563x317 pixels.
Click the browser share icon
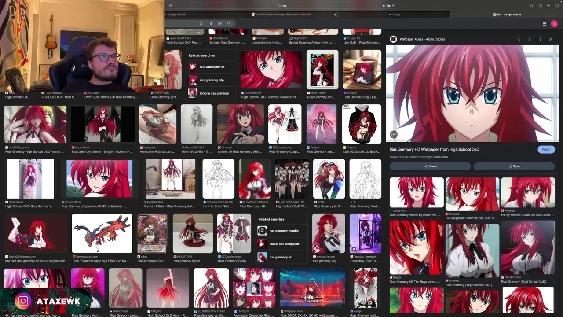click(540, 6)
